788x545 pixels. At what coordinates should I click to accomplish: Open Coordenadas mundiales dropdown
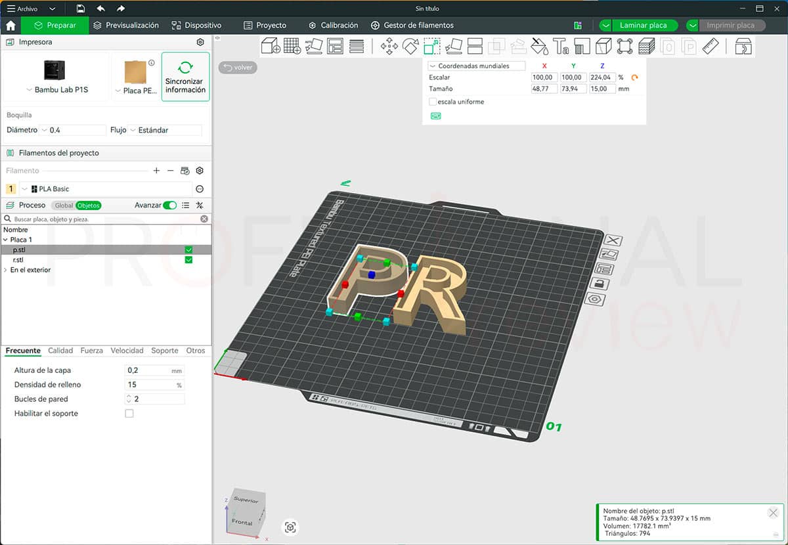click(477, 66)
